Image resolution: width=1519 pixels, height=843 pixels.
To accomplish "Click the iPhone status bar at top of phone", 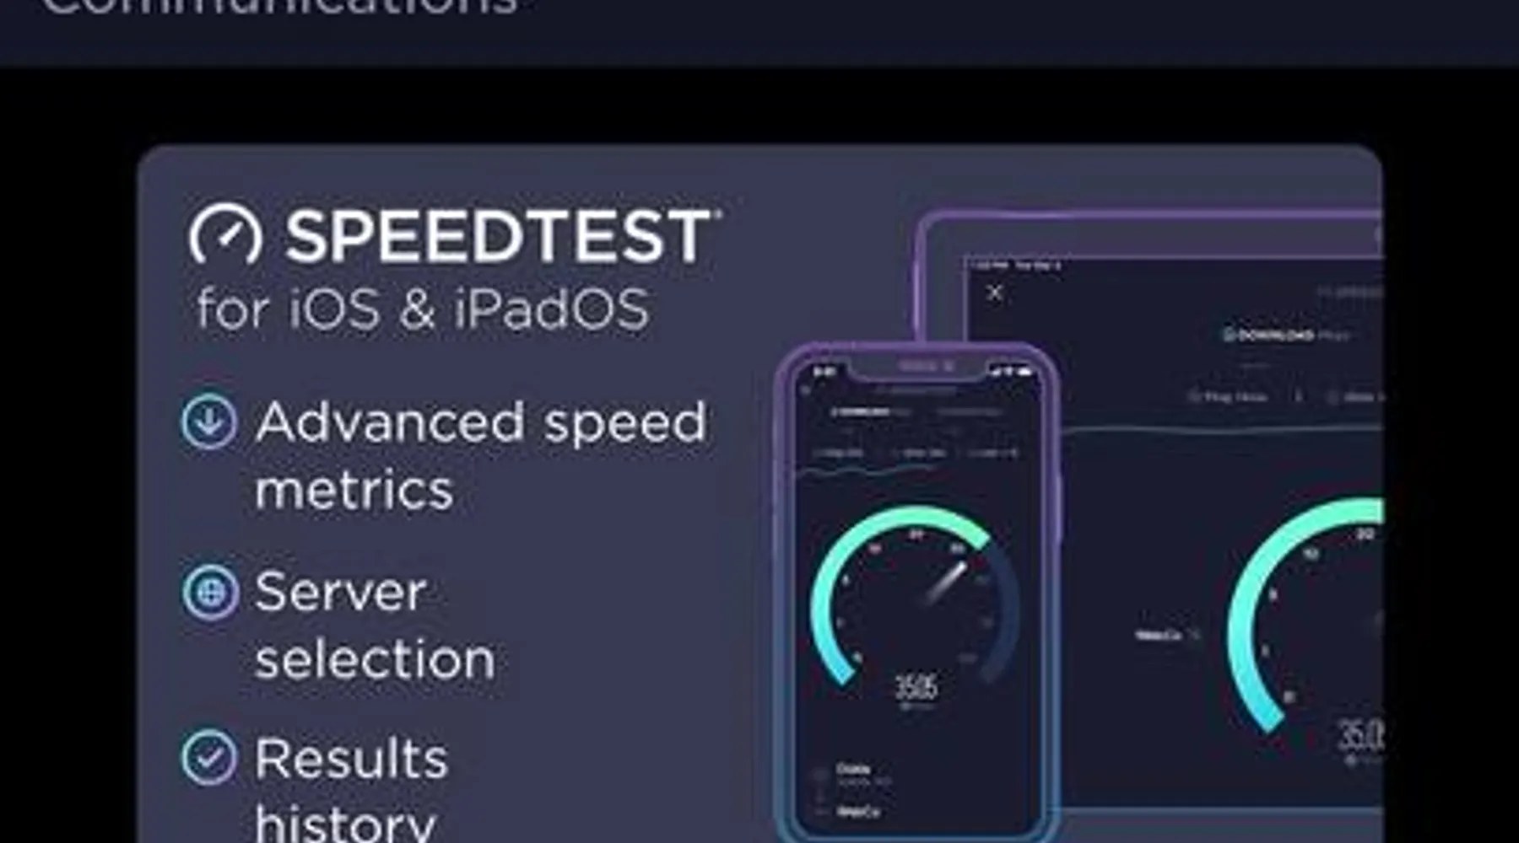I will click(919, 369).
